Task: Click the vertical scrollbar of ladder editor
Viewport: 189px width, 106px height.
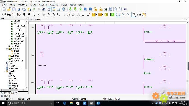Action: coord(187,58)
